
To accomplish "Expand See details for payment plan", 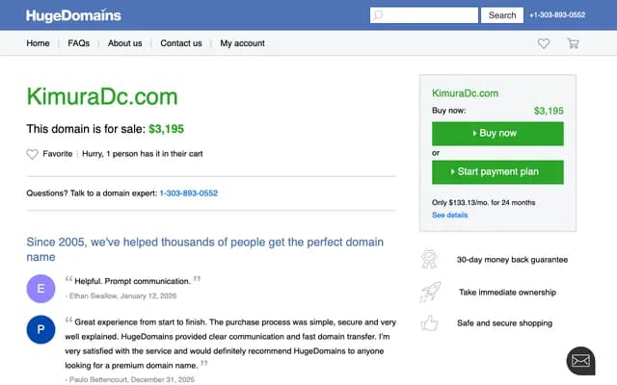I will [450, 215].
